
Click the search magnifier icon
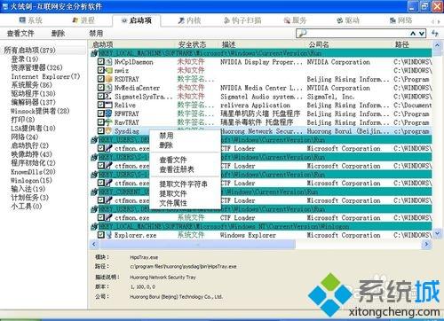(303, 34)
